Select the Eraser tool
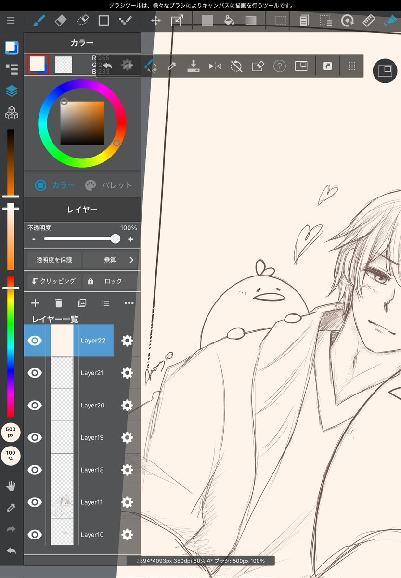The height and width of the screenshot is (578, 401). [x=61, y=21]
